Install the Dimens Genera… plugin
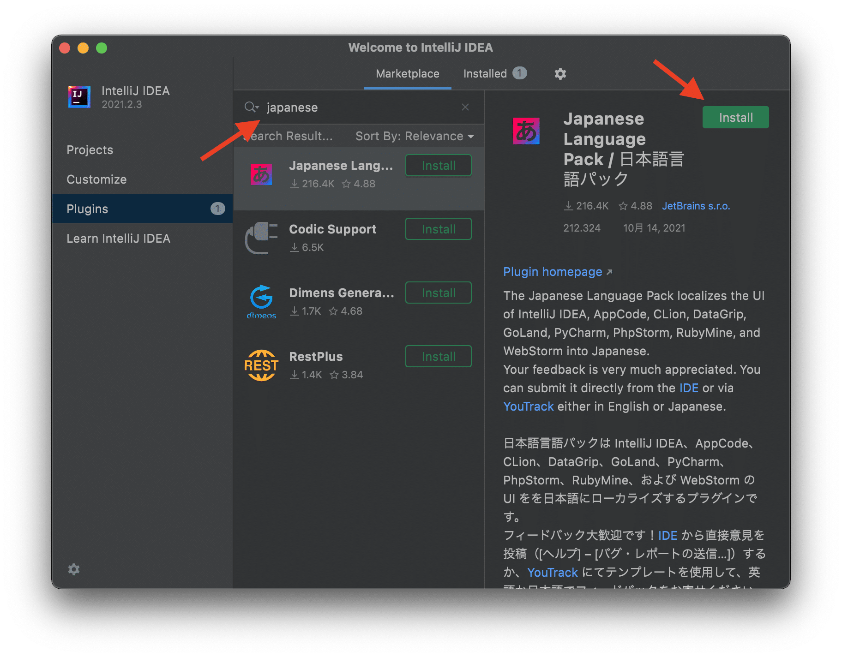842x657 pixels. (438, 293)
